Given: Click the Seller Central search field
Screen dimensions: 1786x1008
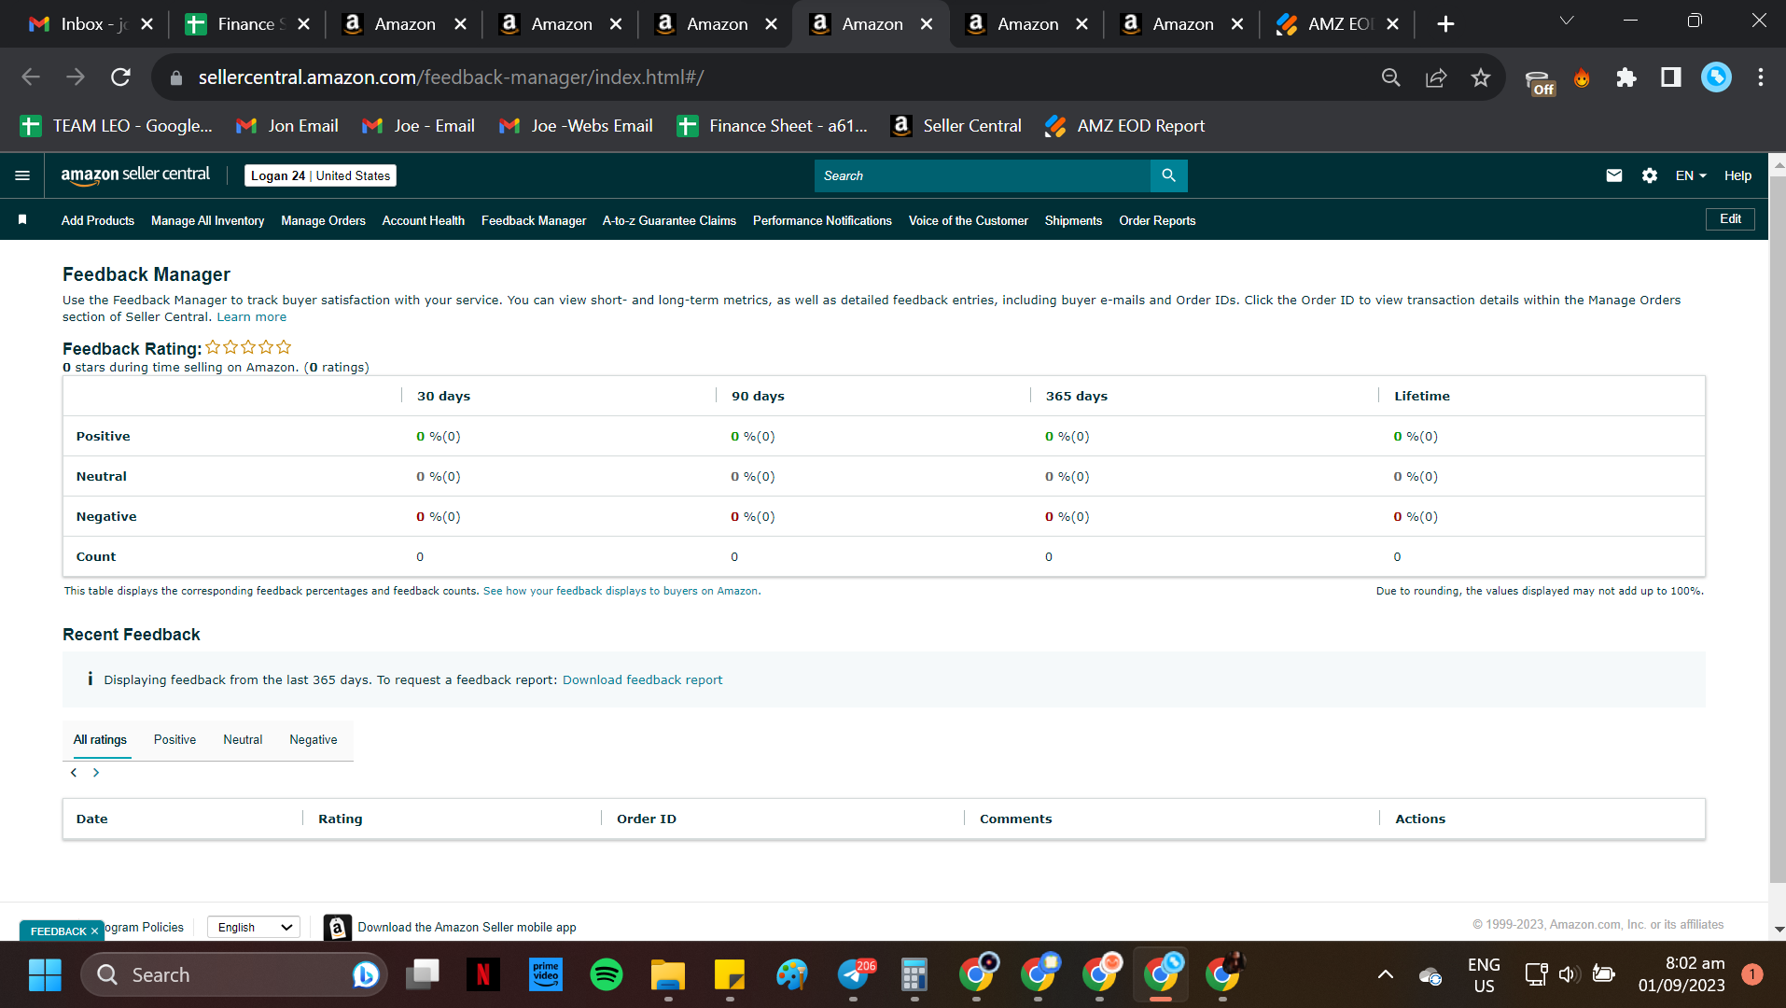Looking at the screenshot, I should coord(982,175).
